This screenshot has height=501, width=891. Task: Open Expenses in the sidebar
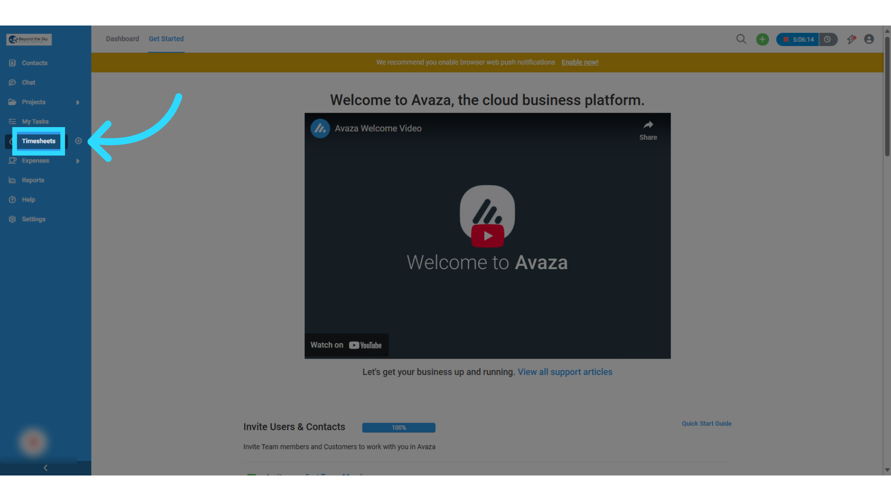35,161
